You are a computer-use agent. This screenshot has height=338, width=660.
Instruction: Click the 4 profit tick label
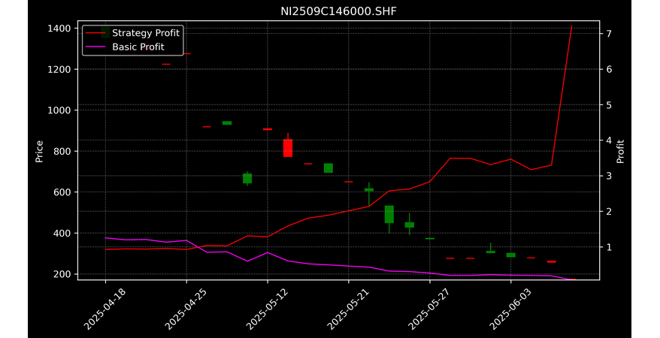[x=608, y=140]
